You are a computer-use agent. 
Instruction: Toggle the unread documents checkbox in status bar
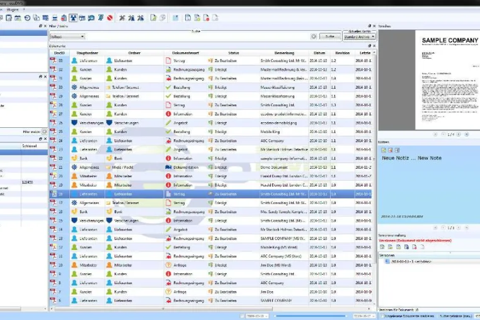click(x=382, y=316)
